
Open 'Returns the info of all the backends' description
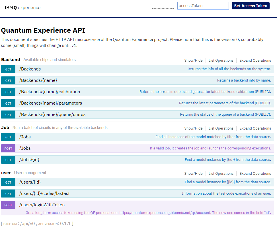pyautogui.click(x=229, y=69)
